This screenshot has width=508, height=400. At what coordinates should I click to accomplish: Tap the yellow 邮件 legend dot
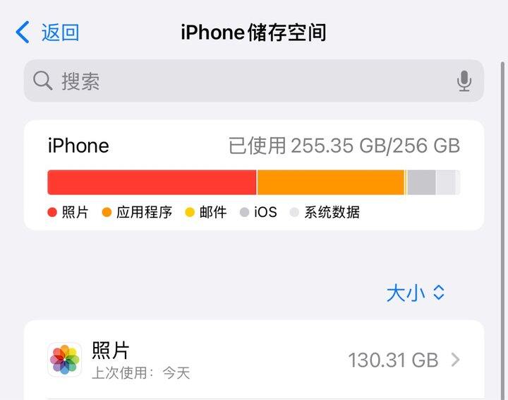[190, 213]
